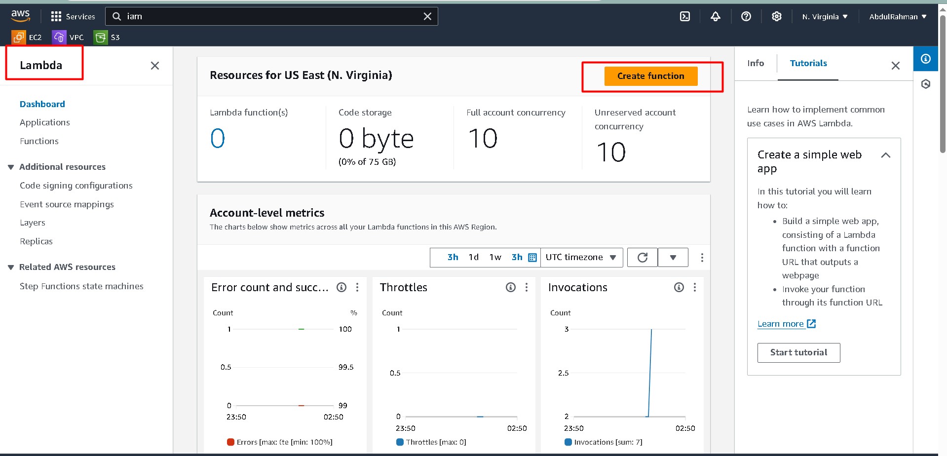Open Throttles chart actions menu

point(527,287)
